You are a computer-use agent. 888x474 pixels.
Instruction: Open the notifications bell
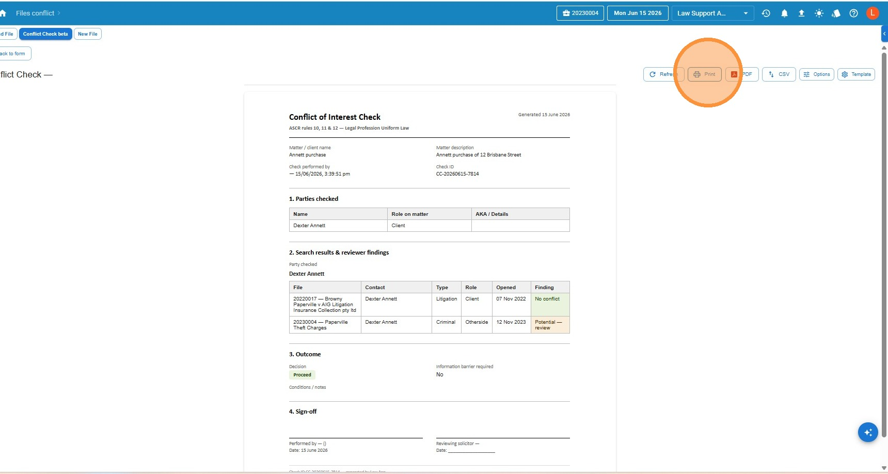[x=784, y=13]
